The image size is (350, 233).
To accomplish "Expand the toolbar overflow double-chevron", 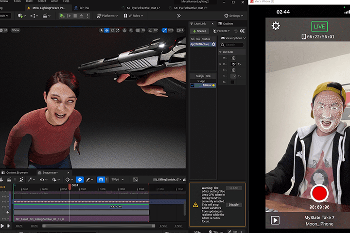I will tap(178, 16).
